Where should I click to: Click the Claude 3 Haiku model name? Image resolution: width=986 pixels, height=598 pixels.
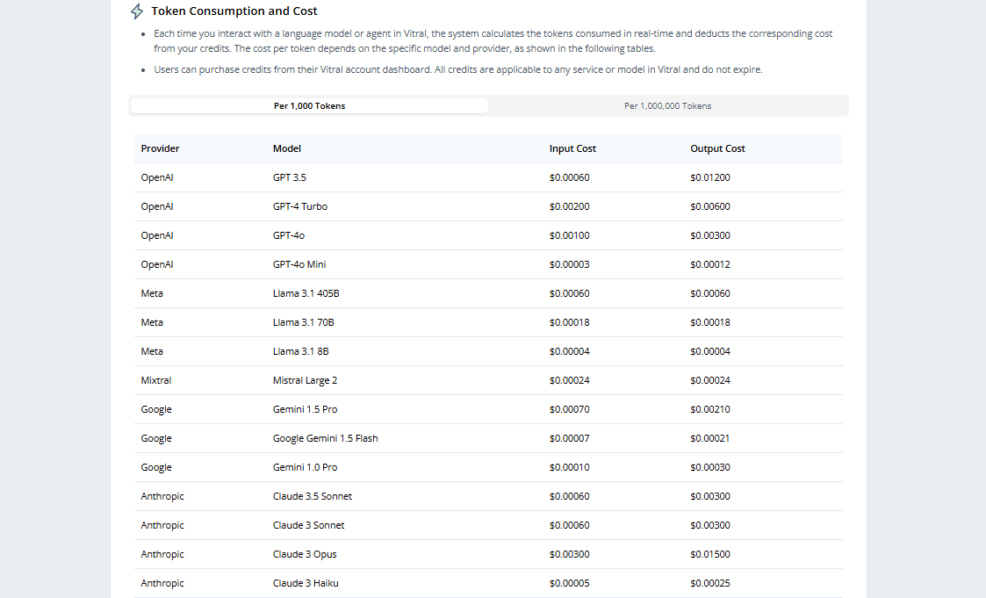[x=306, y=583]
